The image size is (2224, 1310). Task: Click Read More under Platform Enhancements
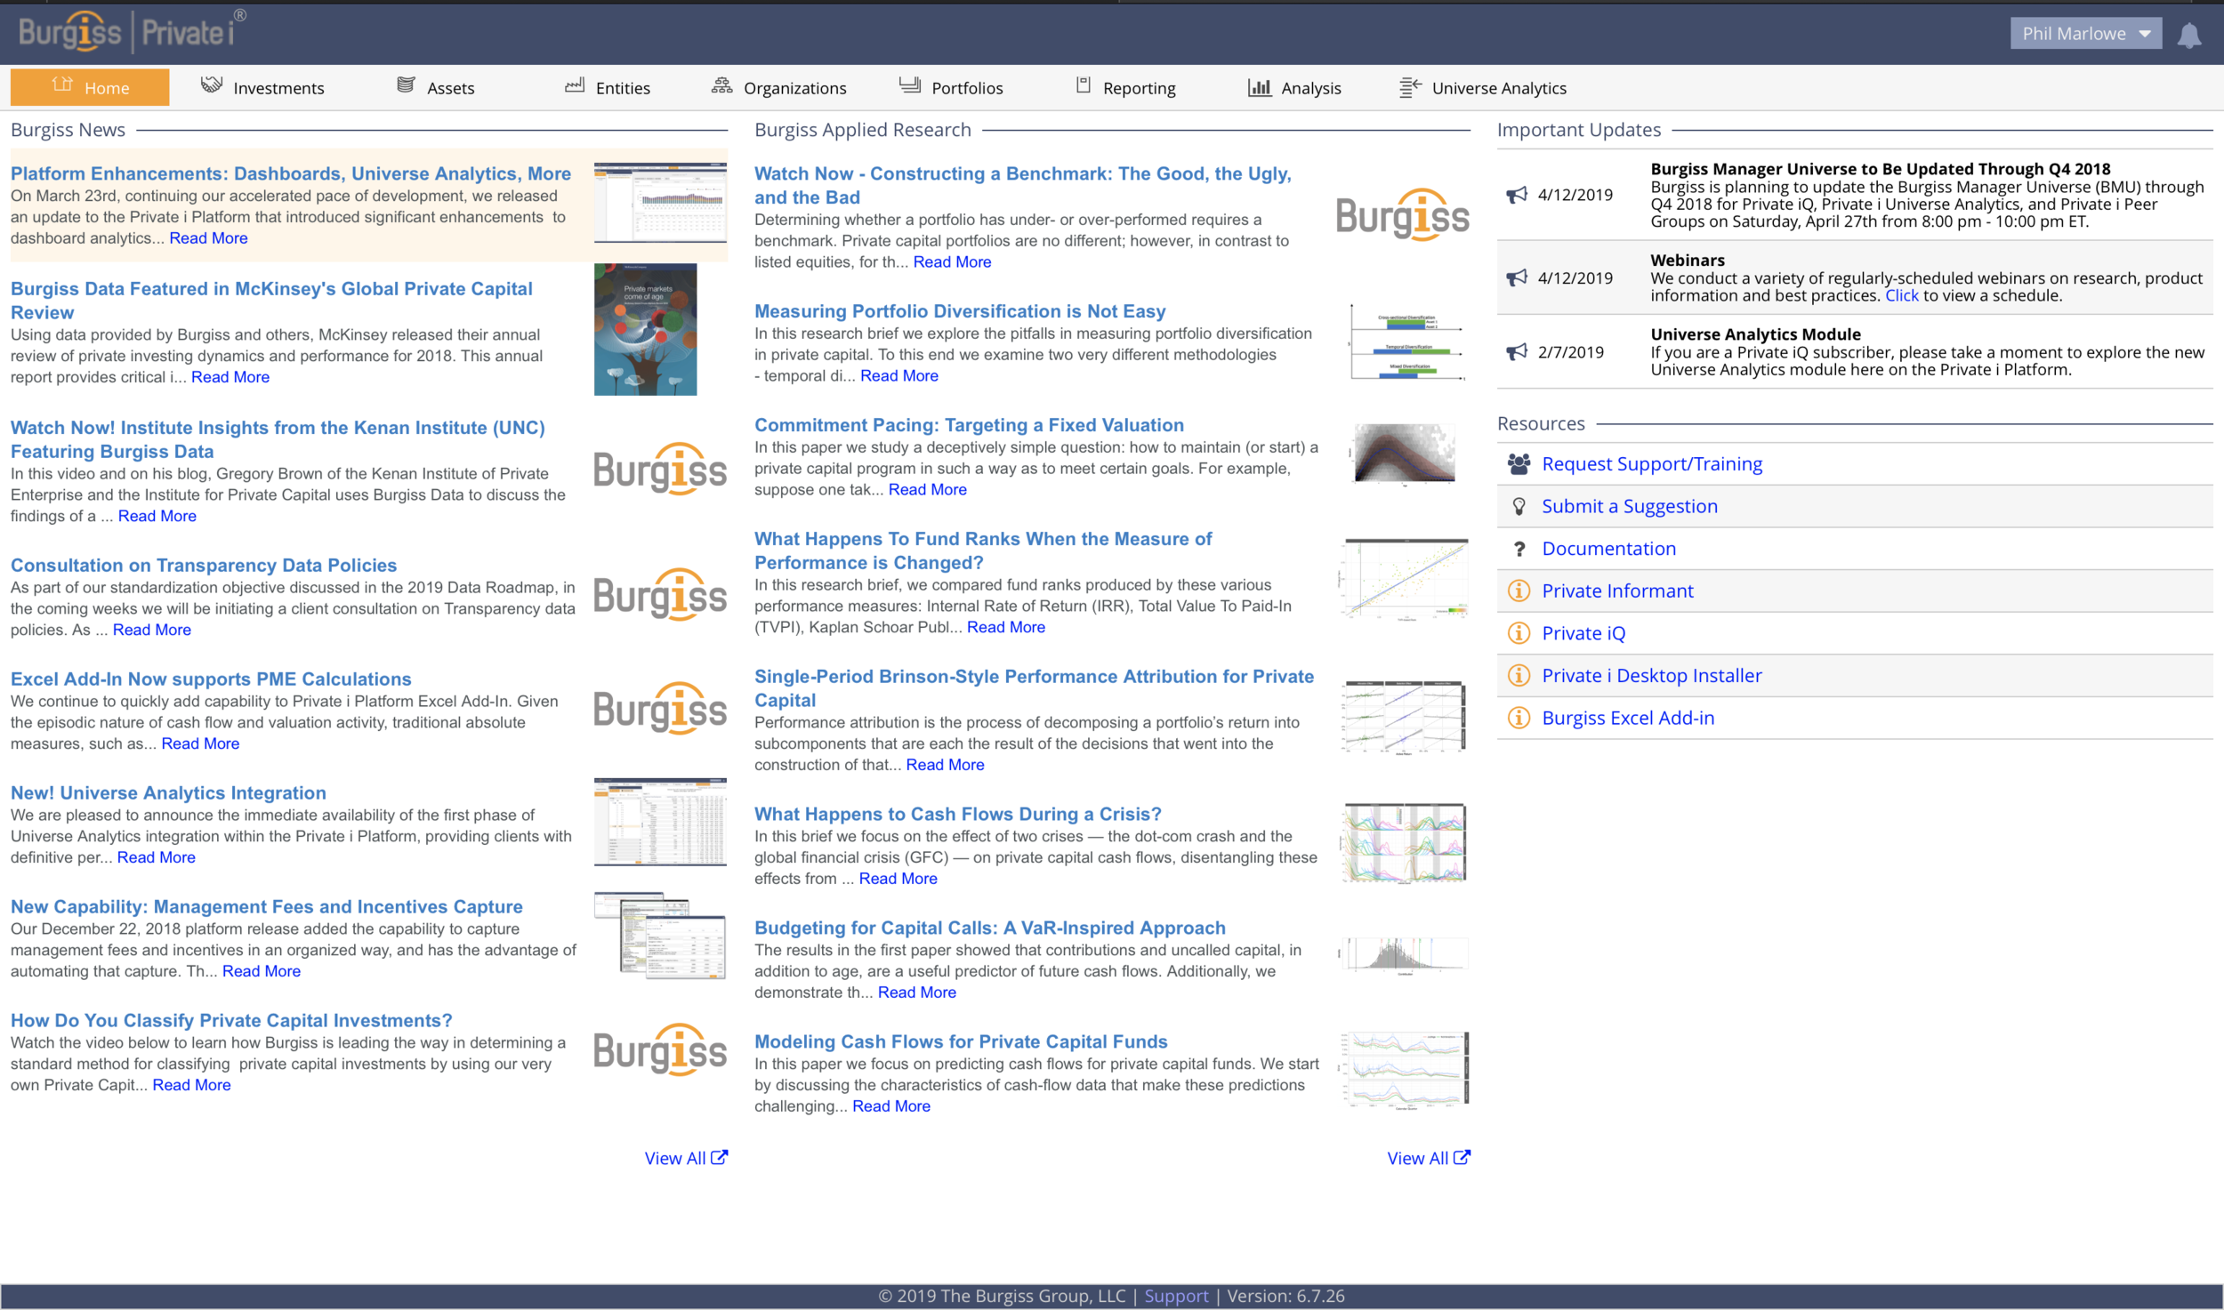click(208, 237)
